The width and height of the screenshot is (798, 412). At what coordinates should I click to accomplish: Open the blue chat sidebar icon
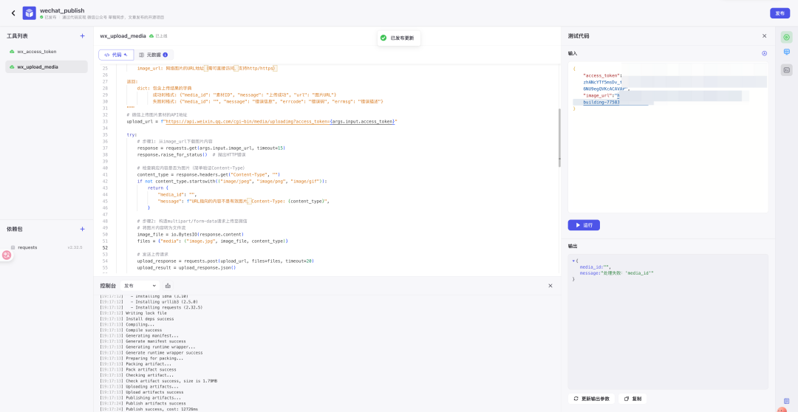(x=787, y=52)
